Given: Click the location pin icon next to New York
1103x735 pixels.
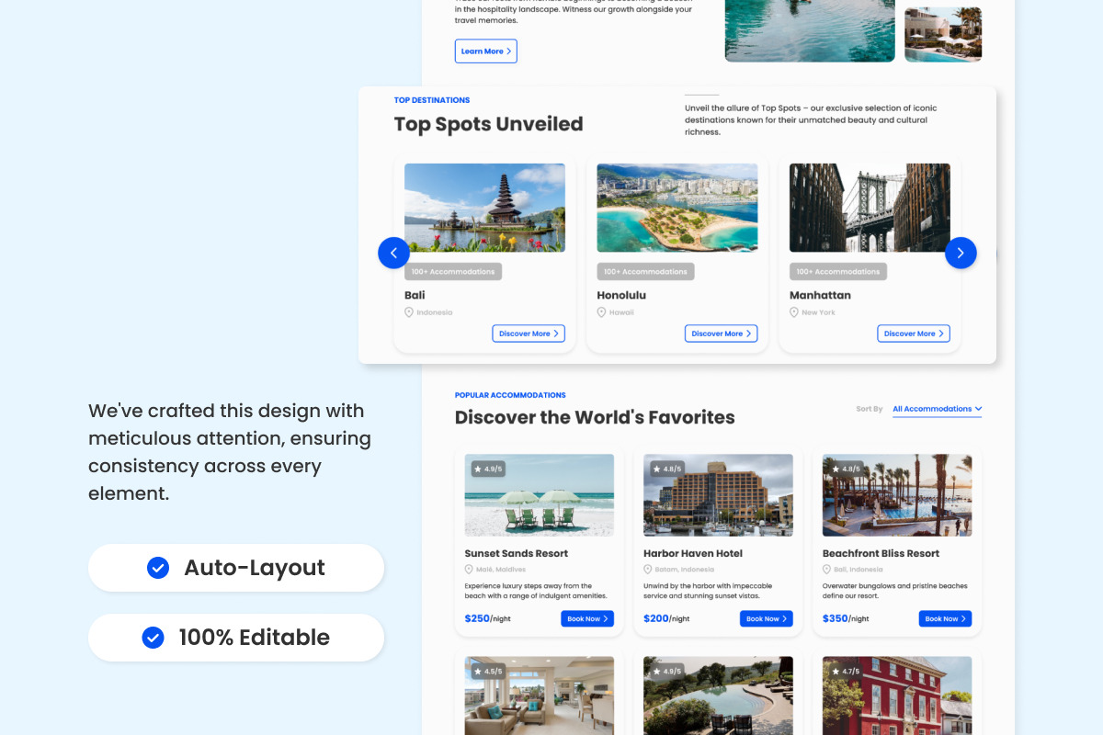Looking at the screenshot, I should (x=792, y=311).
